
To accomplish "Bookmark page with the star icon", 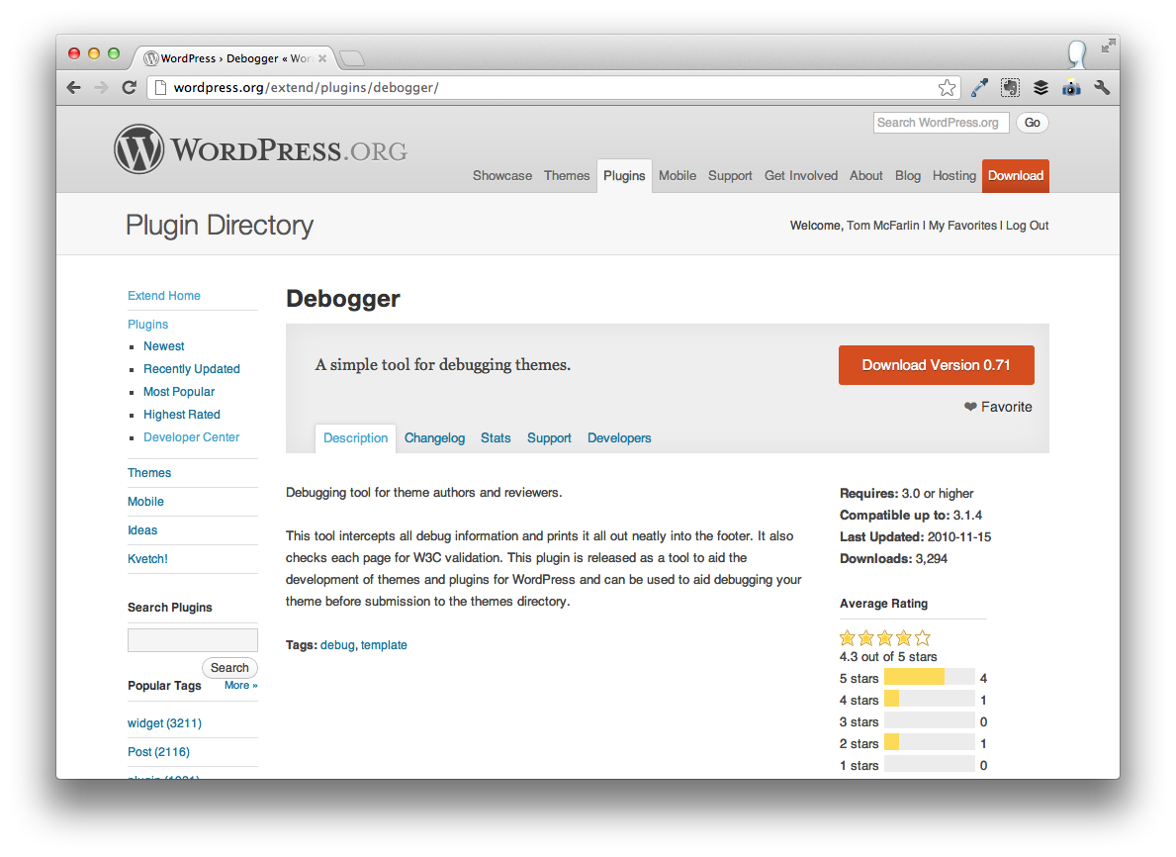I will (948, 88).
